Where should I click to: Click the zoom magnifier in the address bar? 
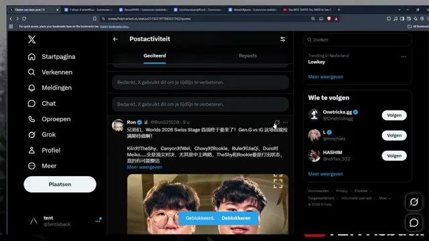click(313, 19)
